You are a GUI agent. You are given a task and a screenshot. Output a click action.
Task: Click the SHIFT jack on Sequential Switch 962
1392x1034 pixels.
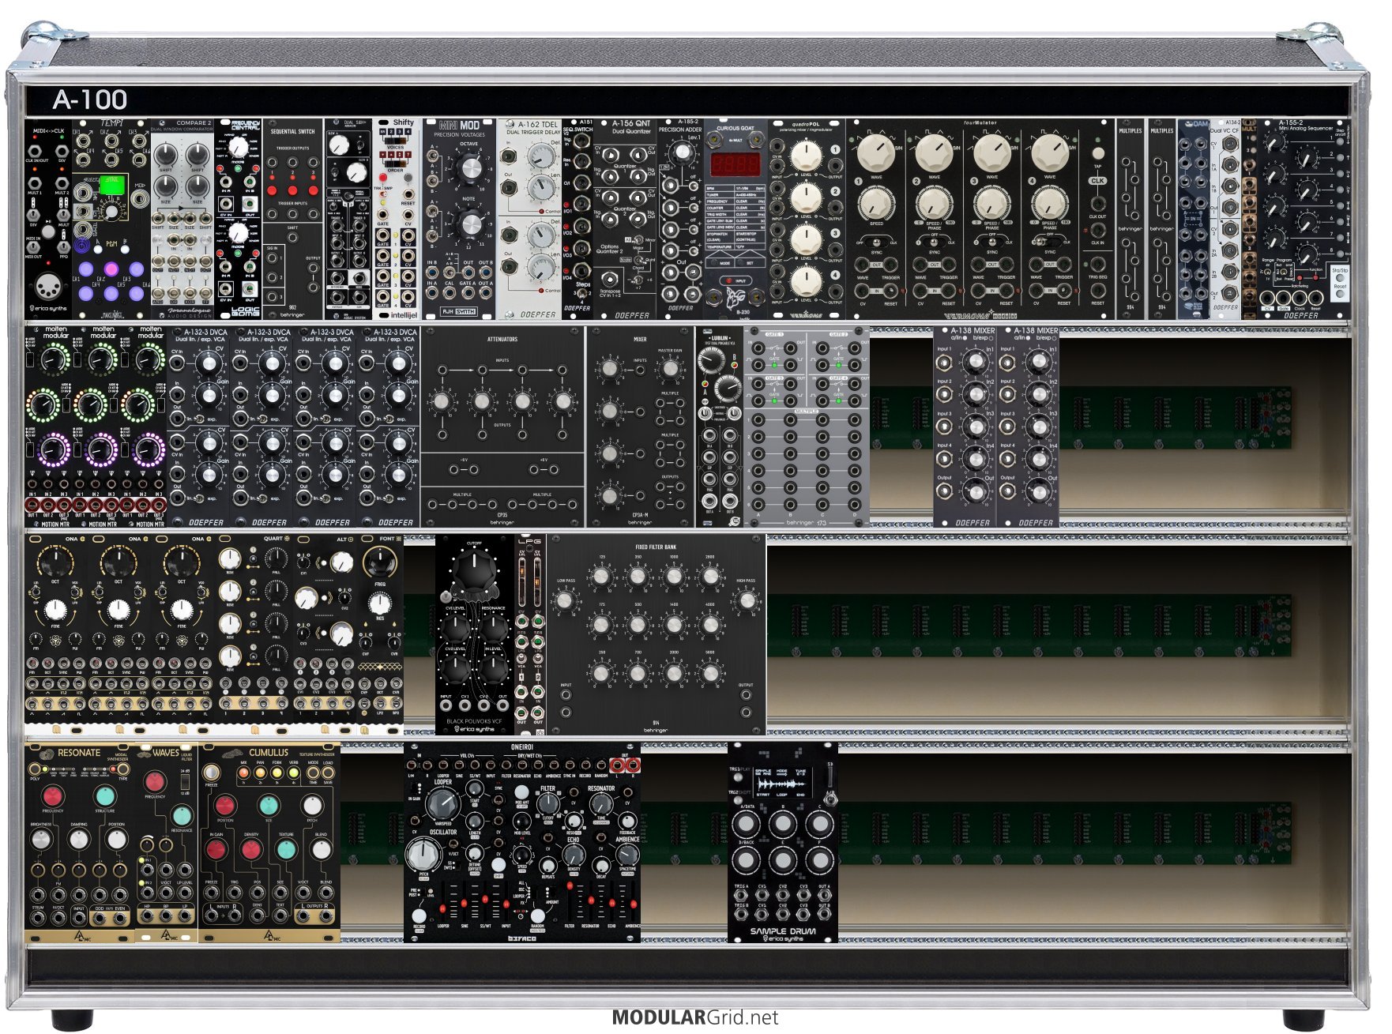292,239
